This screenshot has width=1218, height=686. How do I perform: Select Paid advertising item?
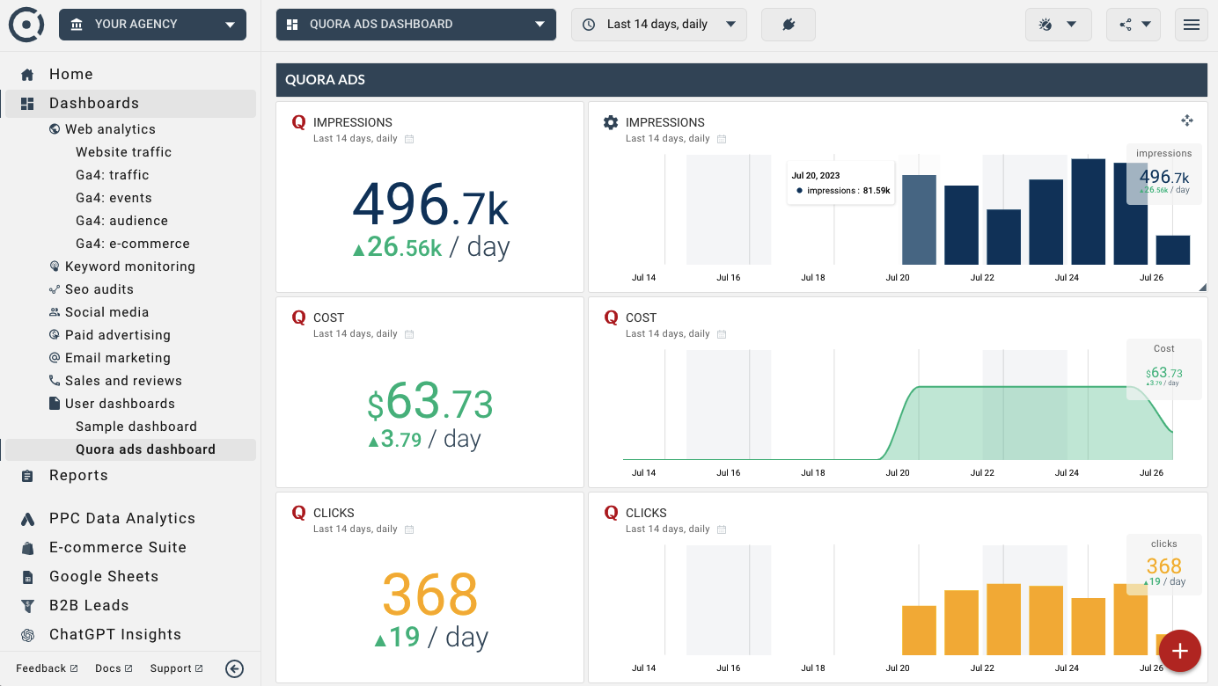pos(118,335)
